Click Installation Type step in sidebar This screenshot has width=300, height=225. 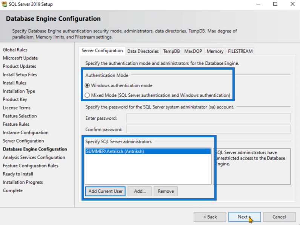[19, 91]
